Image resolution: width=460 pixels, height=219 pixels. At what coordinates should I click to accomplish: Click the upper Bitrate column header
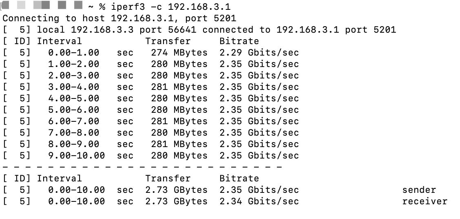[x=239, y=41]
